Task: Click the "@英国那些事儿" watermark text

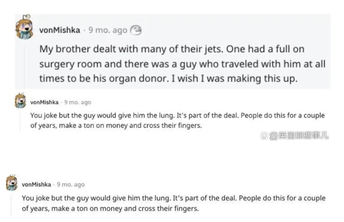Action: tap(299, 136)
